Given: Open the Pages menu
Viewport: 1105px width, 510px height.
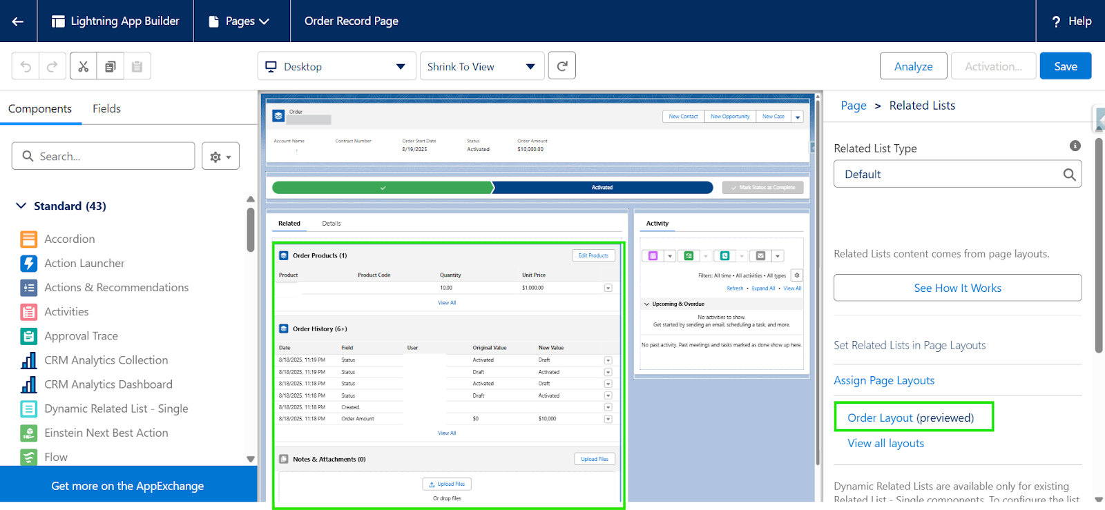Looking at the screenshot, I should (x=240, y=21).
